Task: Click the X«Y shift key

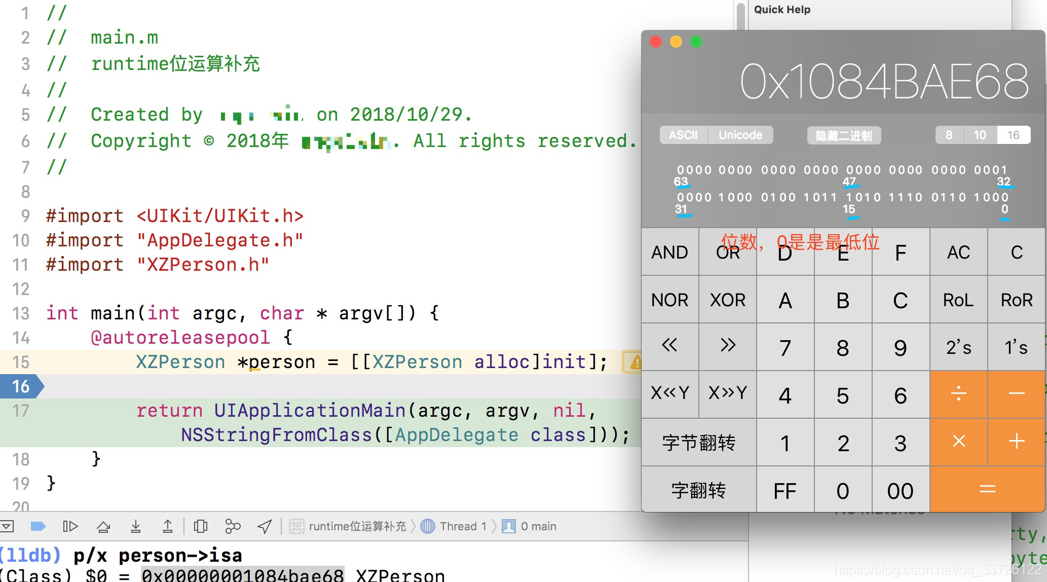Action: 670,394
